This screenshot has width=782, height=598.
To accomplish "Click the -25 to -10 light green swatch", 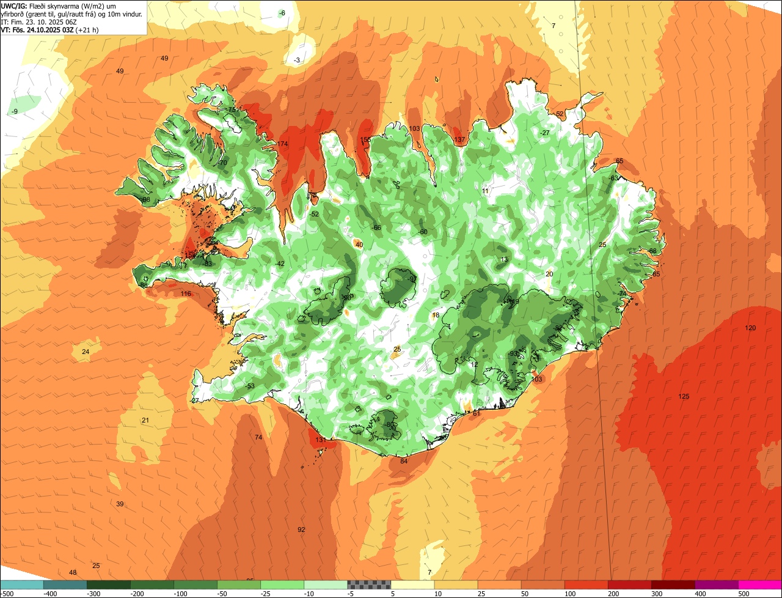I will tap(282, 585).
